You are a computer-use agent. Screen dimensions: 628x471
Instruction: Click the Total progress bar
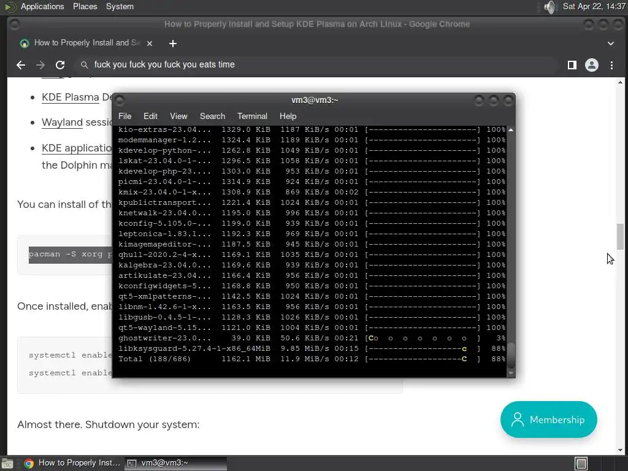(423, 359)
